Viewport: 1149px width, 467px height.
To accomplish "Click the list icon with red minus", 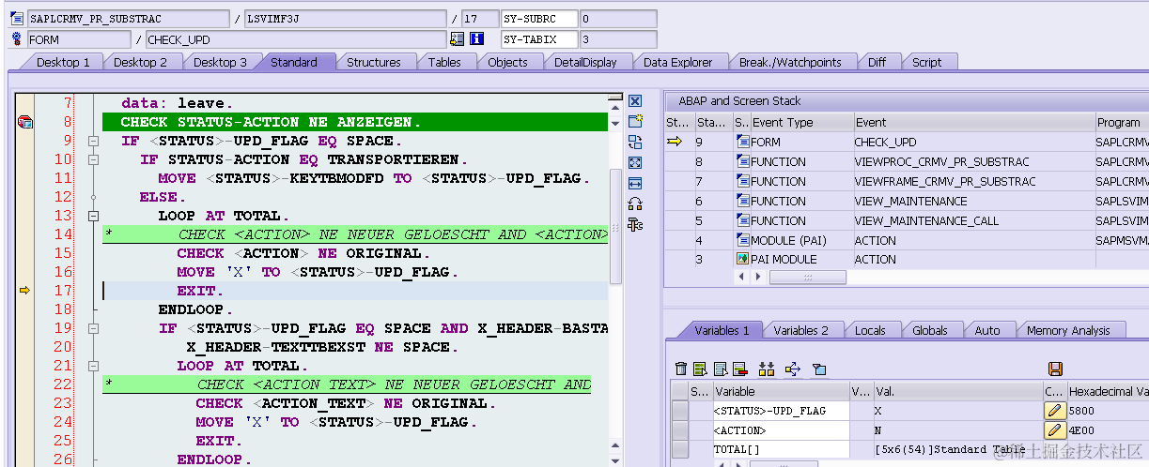I will point(739,369).
